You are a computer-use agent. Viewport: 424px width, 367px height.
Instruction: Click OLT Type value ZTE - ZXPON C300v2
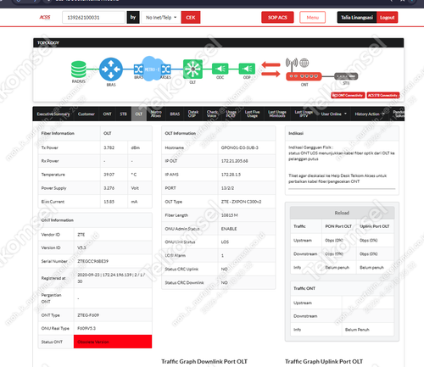pos(241,202)
